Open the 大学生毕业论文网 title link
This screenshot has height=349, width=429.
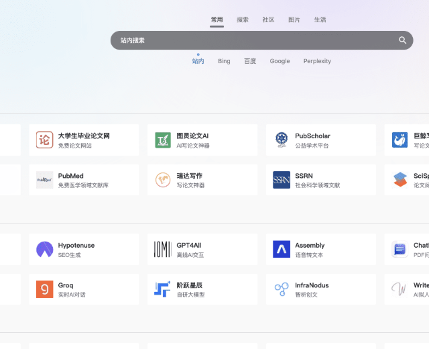click(x=84, y=136)
